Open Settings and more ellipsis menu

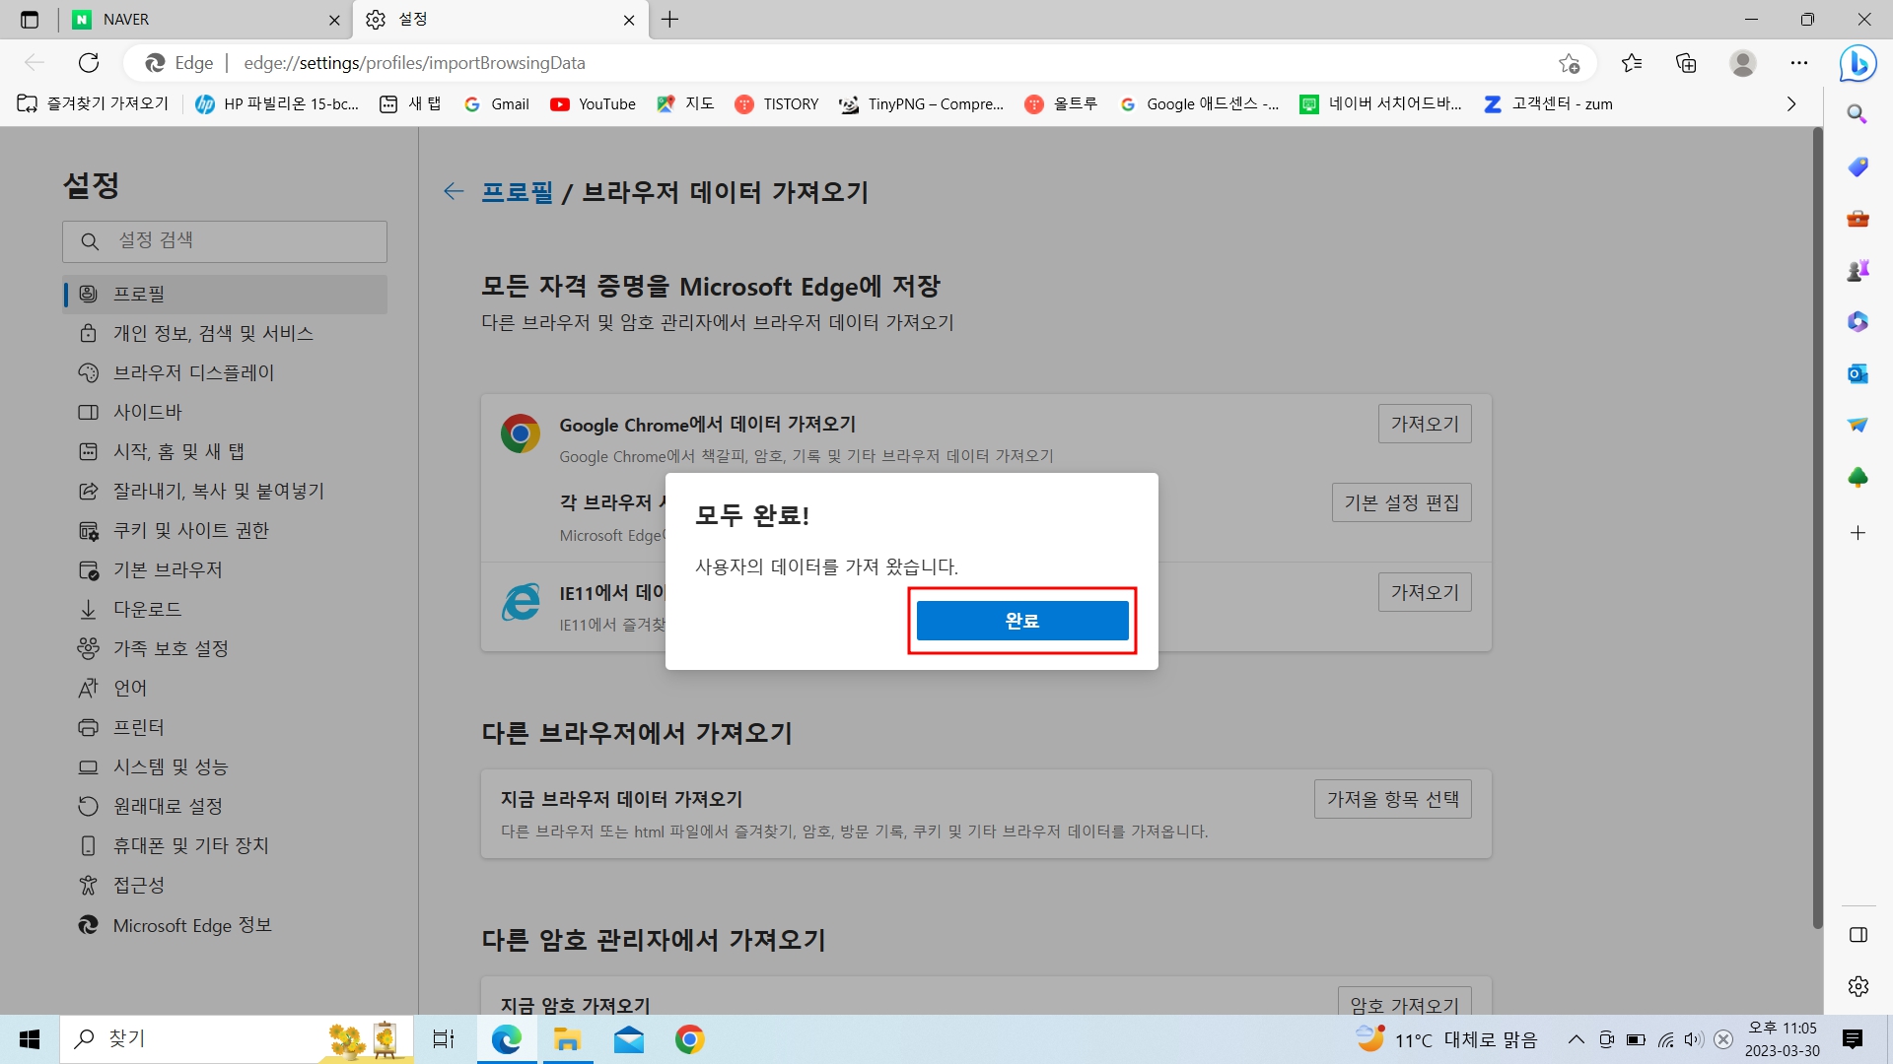pyautogui.click(x=1799, y=63)
